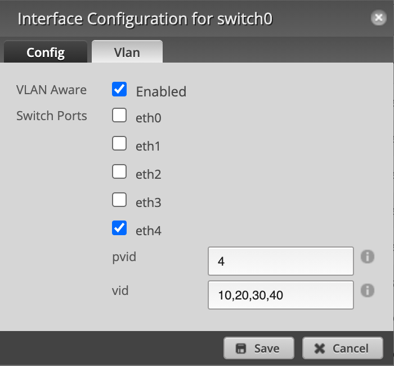Image resolution: width=394 pixels, height=366 pixels.
Task: Select the eth3 port checkbox
Action: [x=119, y=200]
